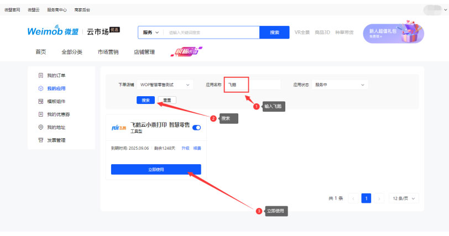Click the blue 立即使用 button

pos(156,169)
